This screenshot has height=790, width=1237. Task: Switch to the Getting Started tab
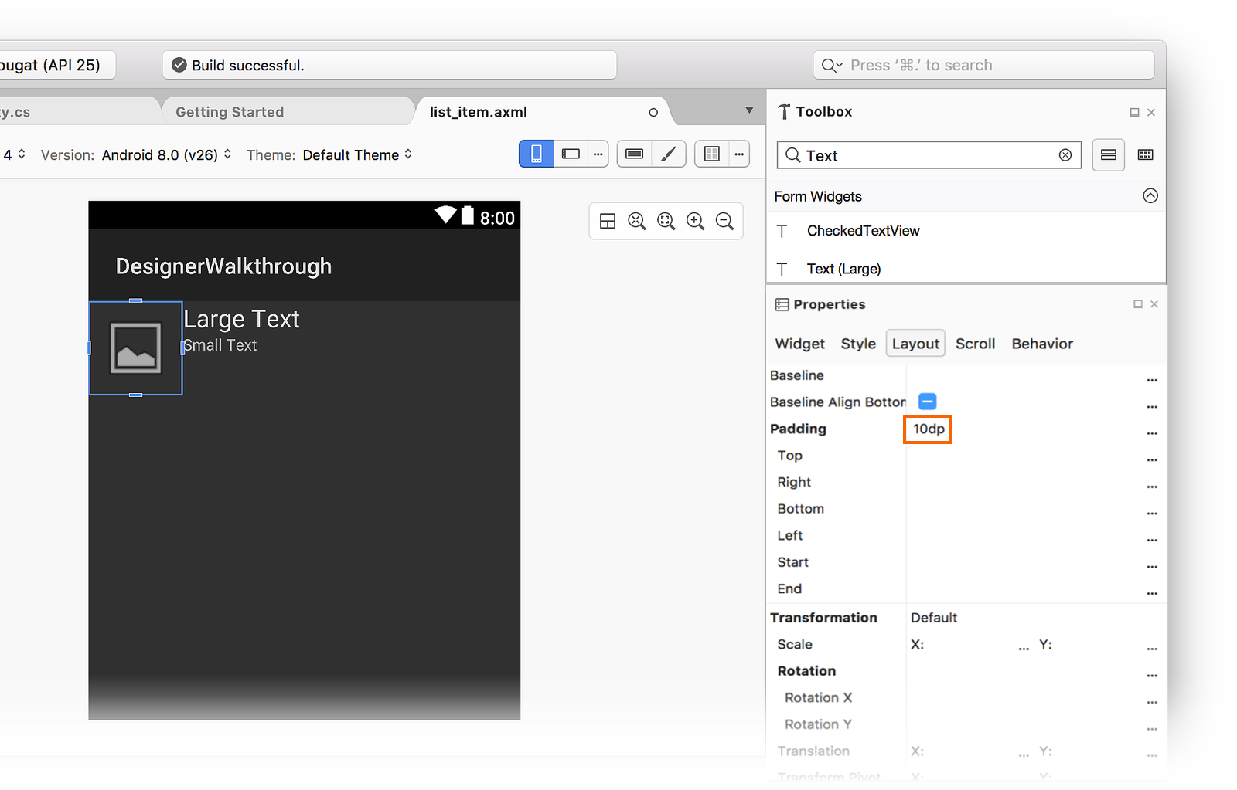(x=230, y=112)
